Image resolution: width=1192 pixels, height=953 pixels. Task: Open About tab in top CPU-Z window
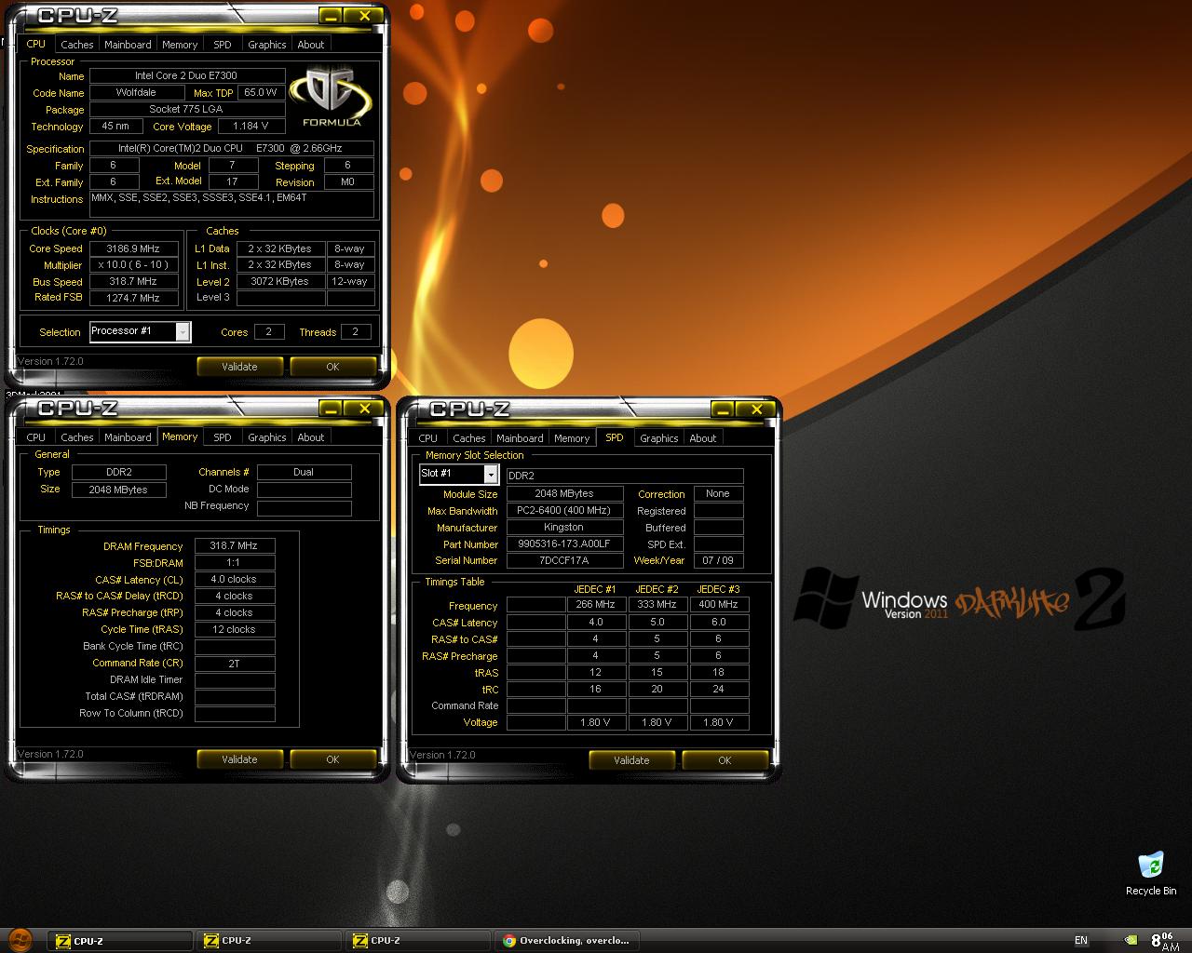(x=310, y=45)
